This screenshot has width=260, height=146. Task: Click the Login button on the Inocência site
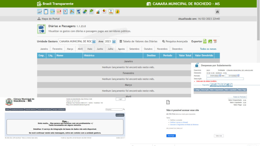point(120,99)
